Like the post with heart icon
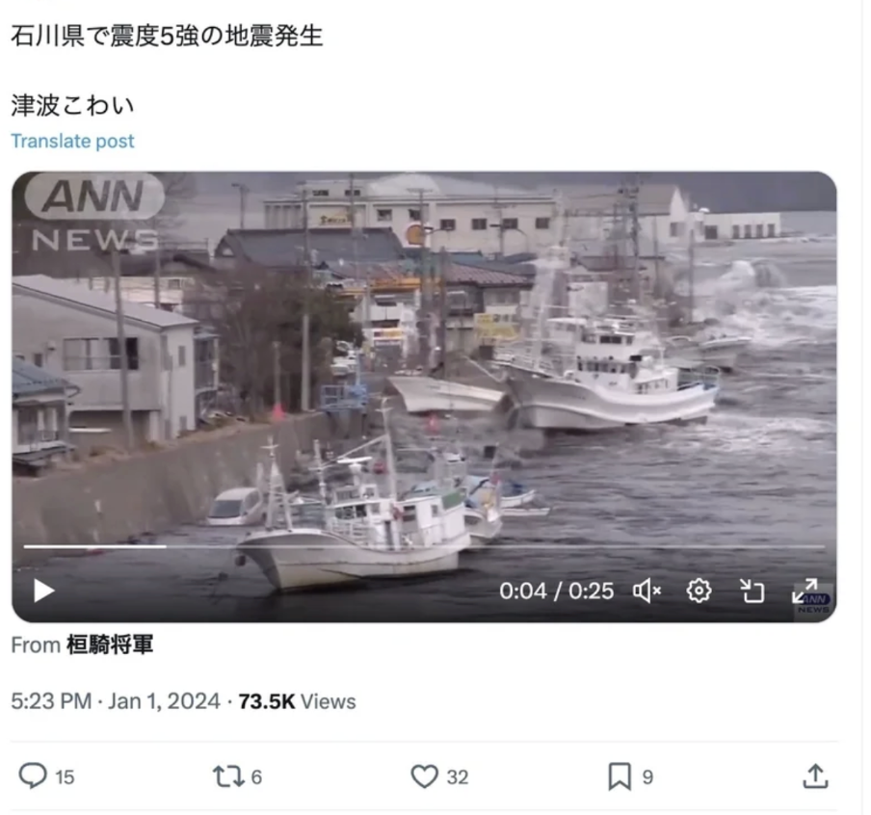Image resolution: width=871 pixels, height=815 pixels. point(424,776)
